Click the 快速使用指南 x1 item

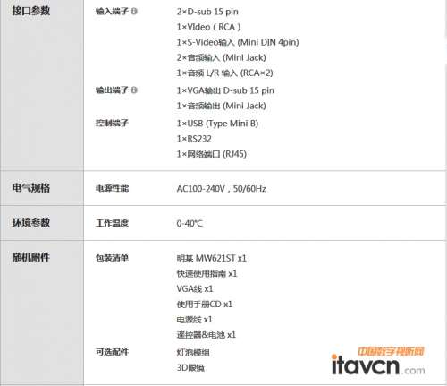point(207,273)
